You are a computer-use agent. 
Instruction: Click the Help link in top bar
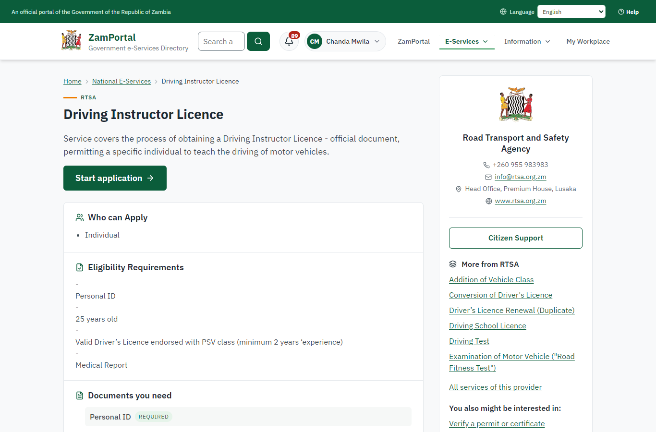point(629,12)
